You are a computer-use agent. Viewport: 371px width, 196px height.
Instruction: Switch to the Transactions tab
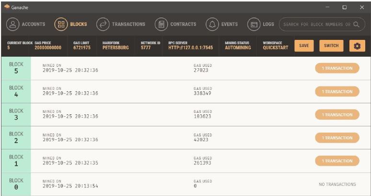[128, 24]
